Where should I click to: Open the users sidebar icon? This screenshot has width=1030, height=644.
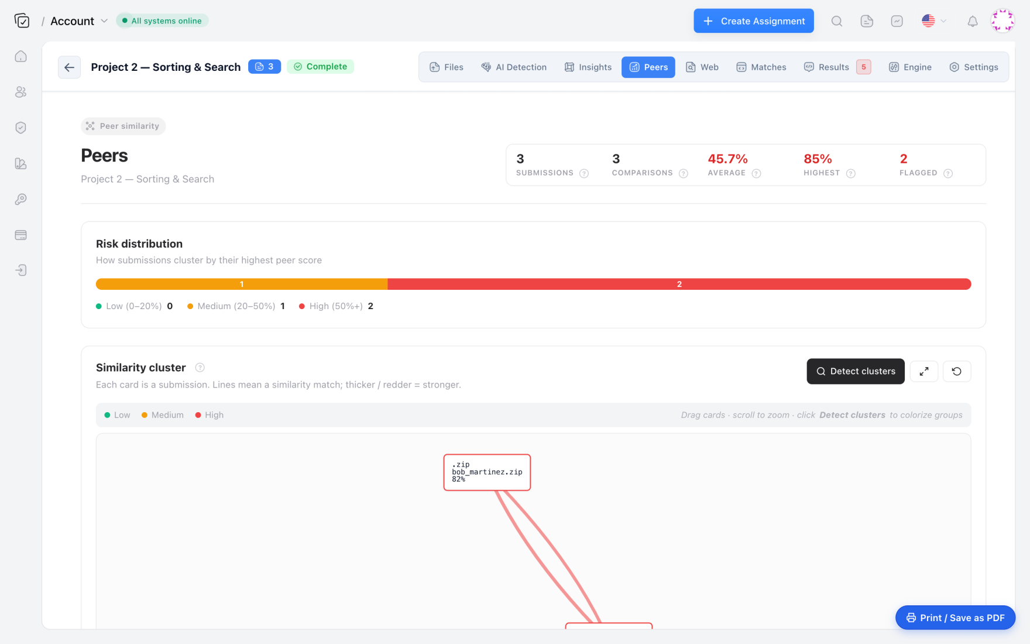click(21, 92)
